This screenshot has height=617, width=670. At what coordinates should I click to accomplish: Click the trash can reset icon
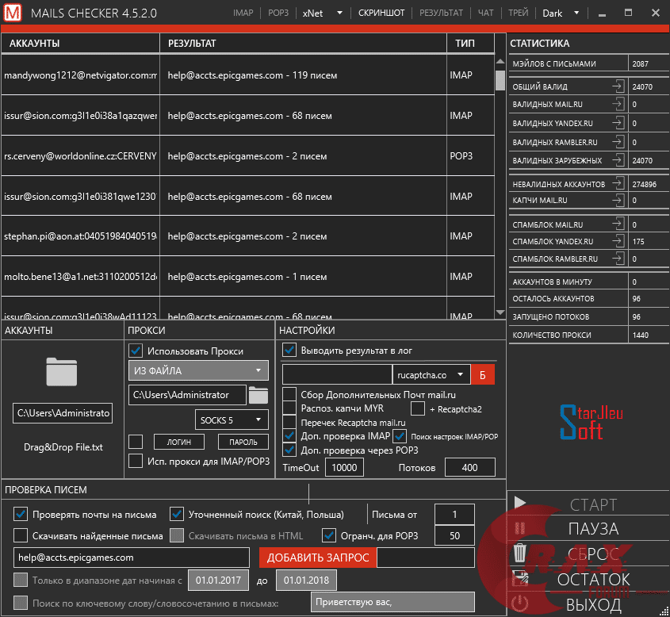click(520, 553)
